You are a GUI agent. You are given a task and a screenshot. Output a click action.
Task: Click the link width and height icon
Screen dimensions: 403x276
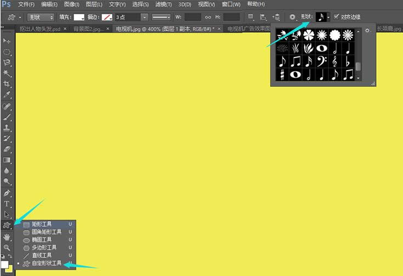[x=208, y=17]
